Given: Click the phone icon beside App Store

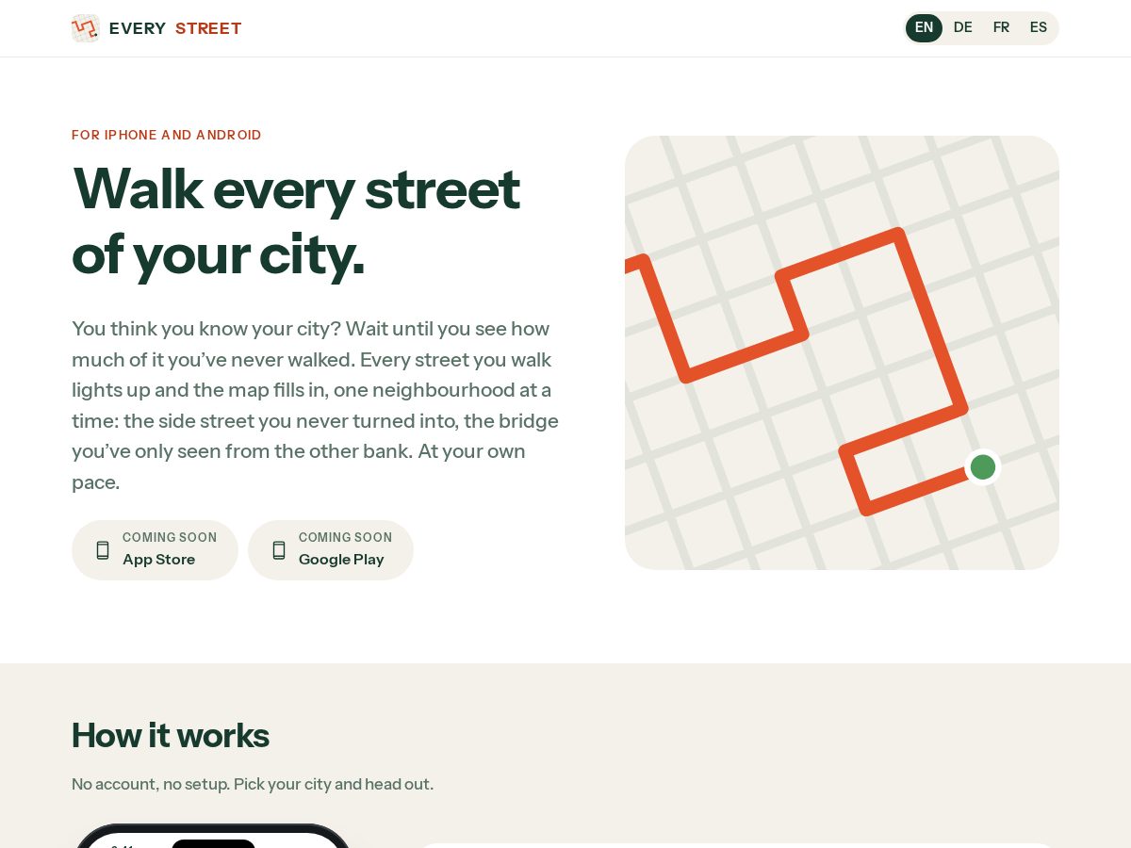Looking at the screenshot, I should point(103,550).
